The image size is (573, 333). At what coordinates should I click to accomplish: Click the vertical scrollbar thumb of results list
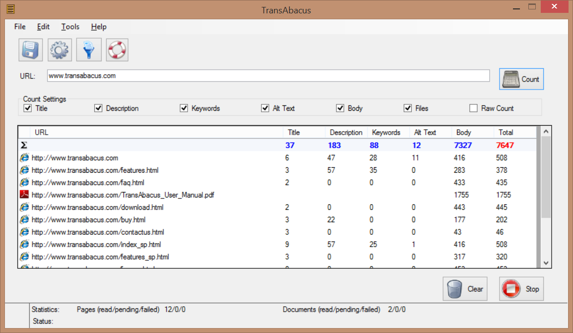(x=546, y=178)
